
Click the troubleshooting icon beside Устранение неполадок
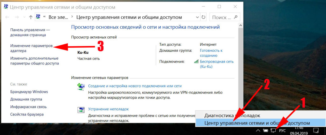click(81, 110)
